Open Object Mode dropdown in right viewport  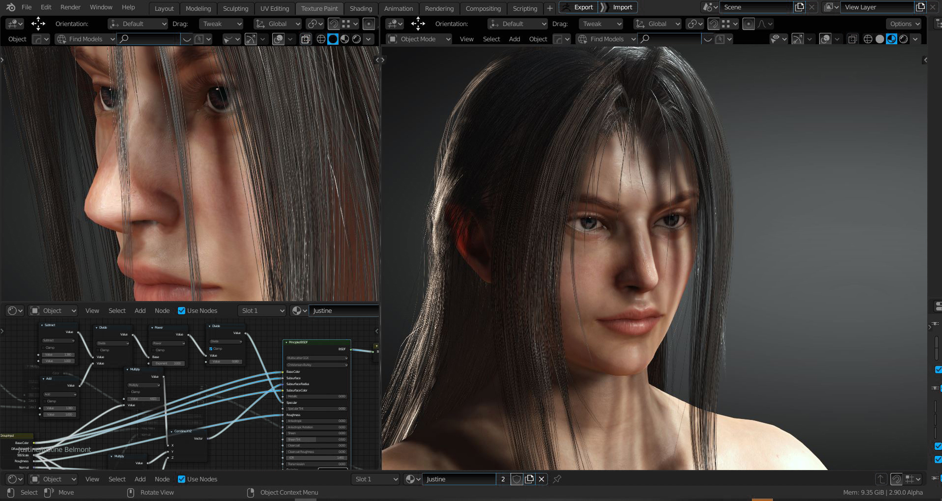419,39
